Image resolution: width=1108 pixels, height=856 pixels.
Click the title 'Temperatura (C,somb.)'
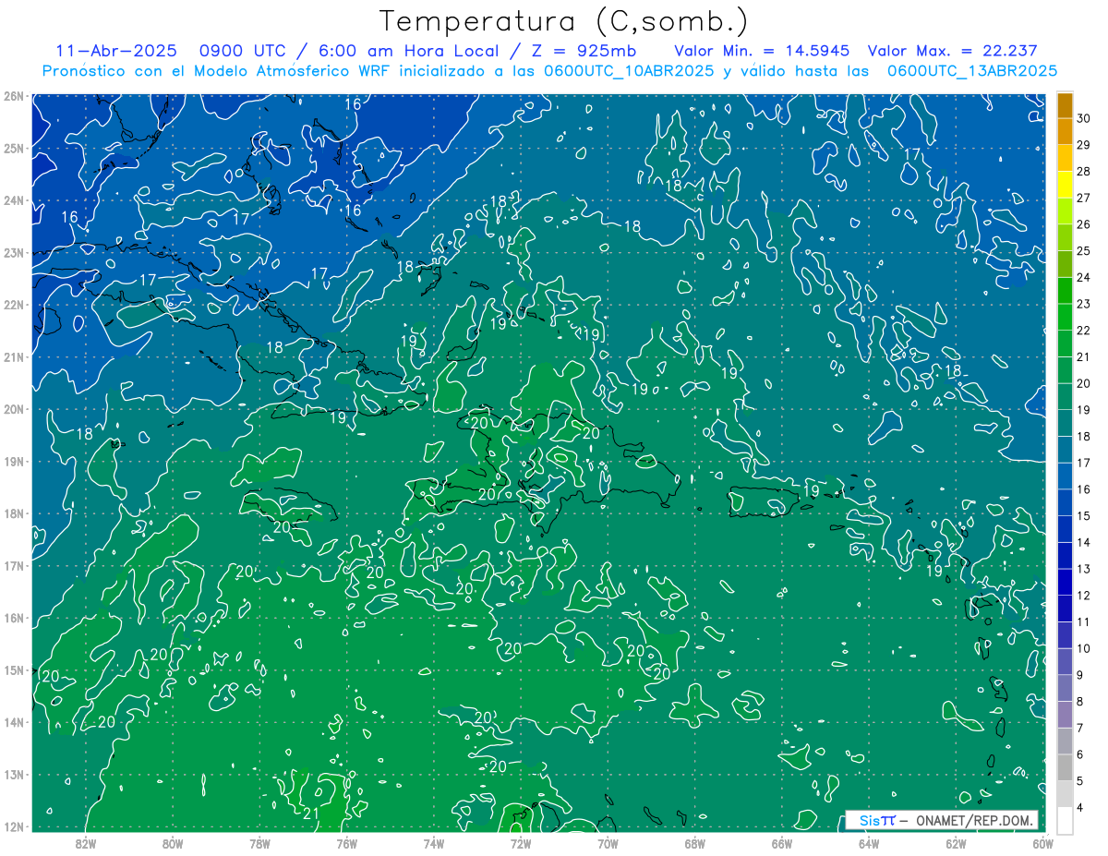click(x=564, y=21)
